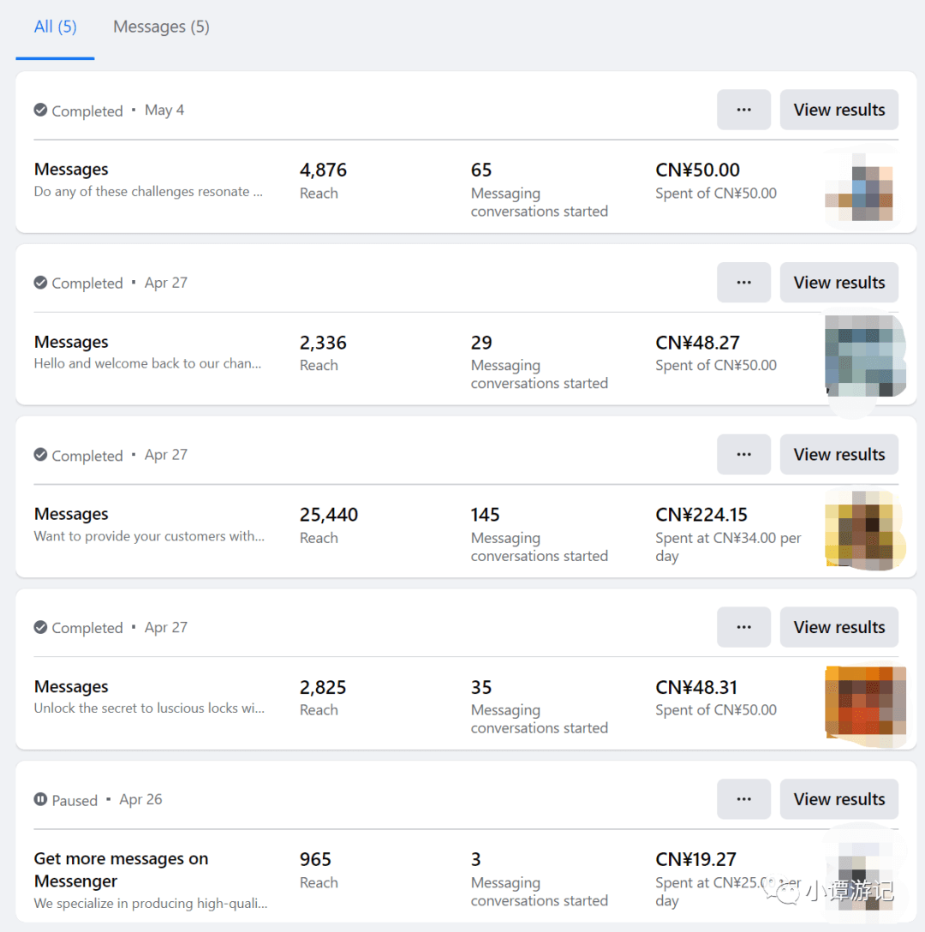Click the 'Get more messages on Messenger' title
The height and width of the screenshot is (932, 925).
[x=122, y=869]
